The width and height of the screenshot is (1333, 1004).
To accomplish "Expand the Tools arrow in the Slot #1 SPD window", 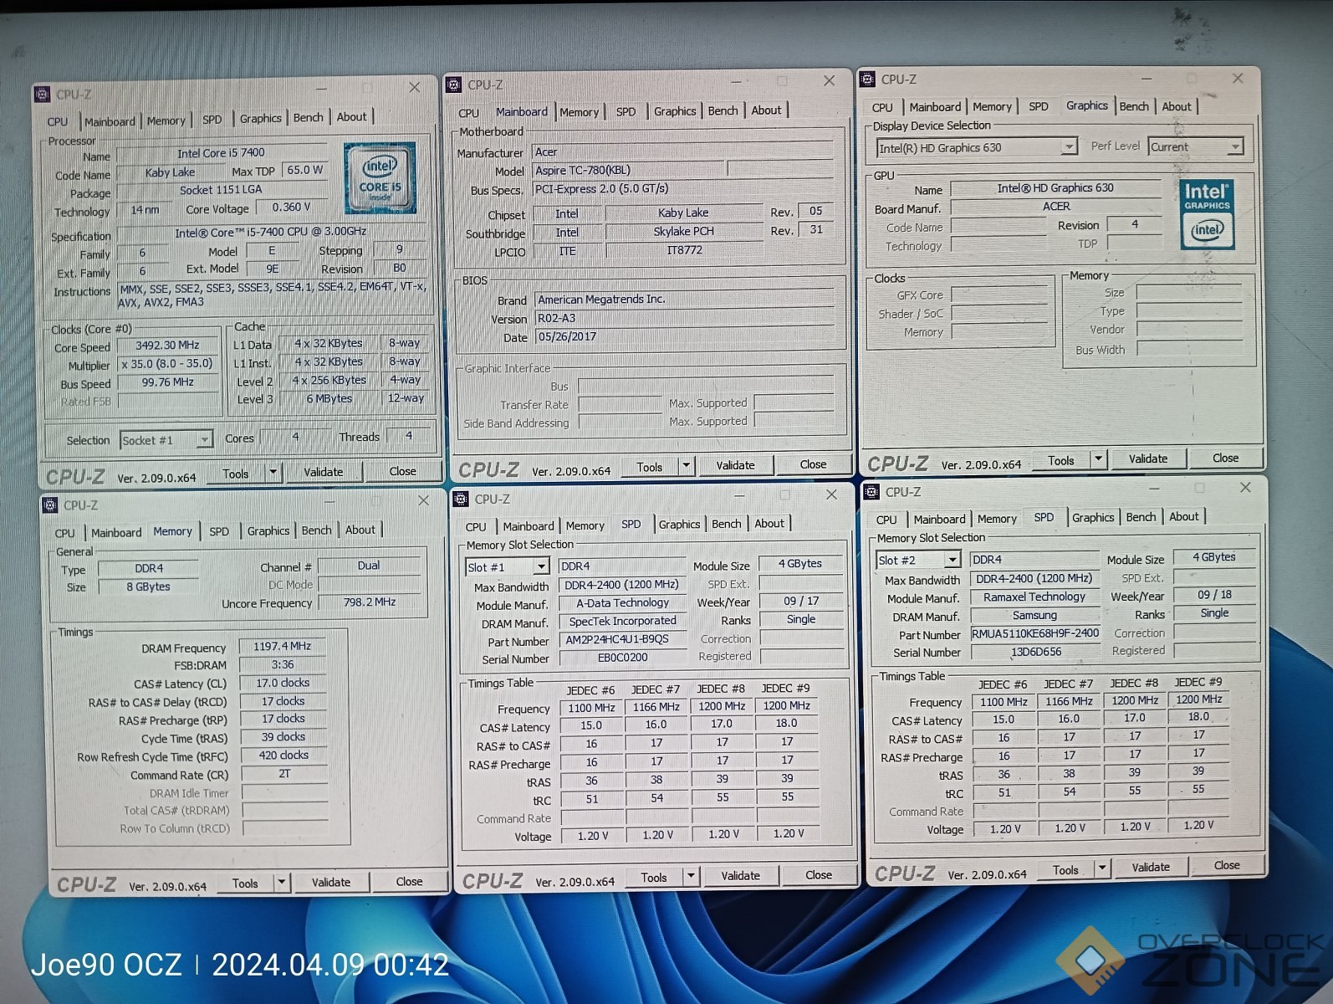I will tap(691, 875).
